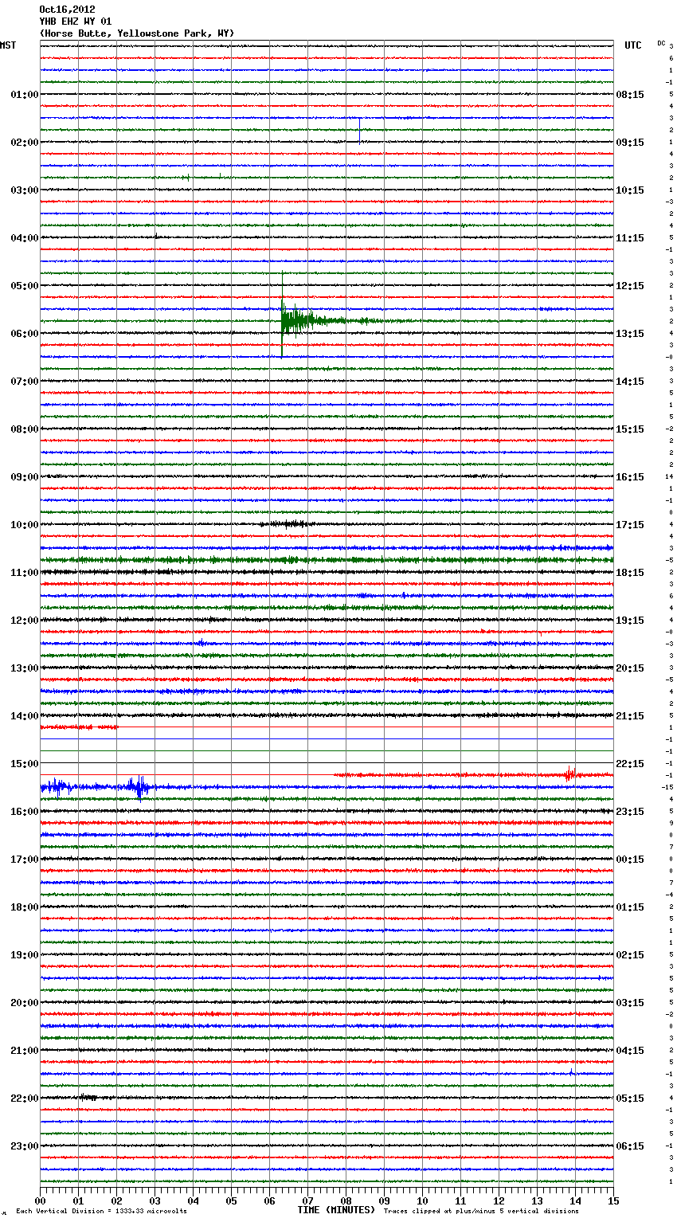
Task: Click the black spike near minute 08 above 02:00
Action: (359, 130)
